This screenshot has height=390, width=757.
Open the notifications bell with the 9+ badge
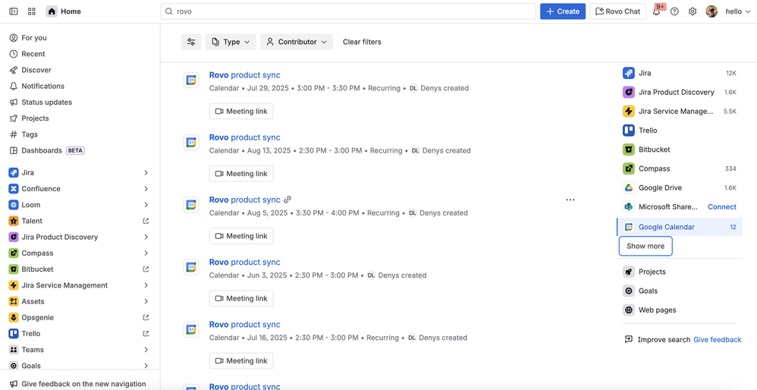click(x=656, y=11)
